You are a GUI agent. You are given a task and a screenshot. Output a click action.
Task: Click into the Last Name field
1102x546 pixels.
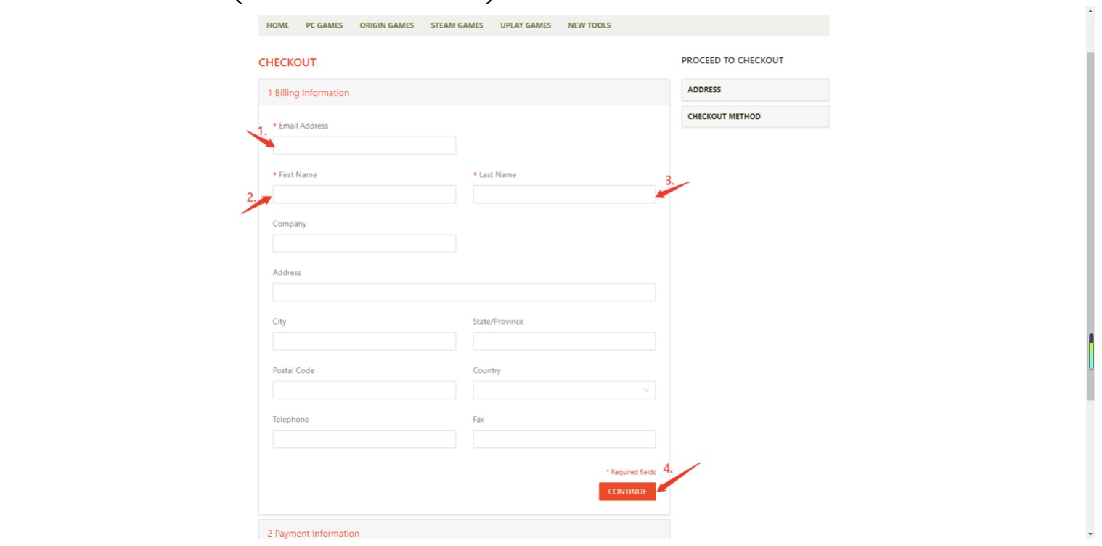click(x=563, y=195)
